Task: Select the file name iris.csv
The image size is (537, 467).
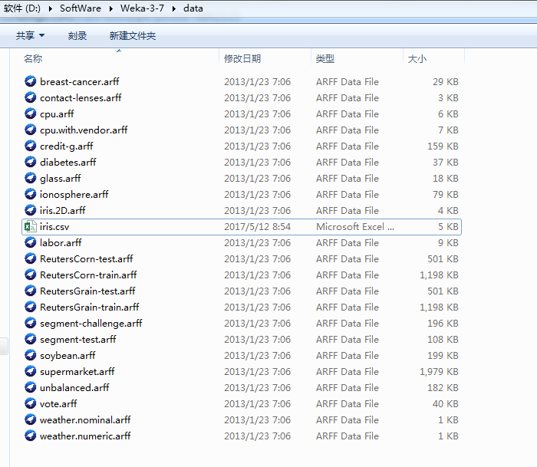Action: [54, 227]
